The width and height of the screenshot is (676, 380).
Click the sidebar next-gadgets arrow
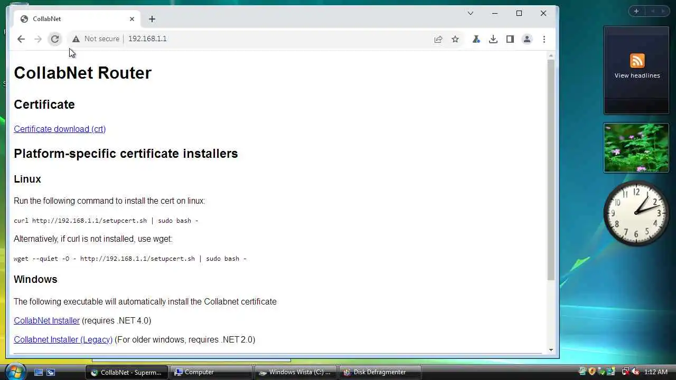point(663,12)
